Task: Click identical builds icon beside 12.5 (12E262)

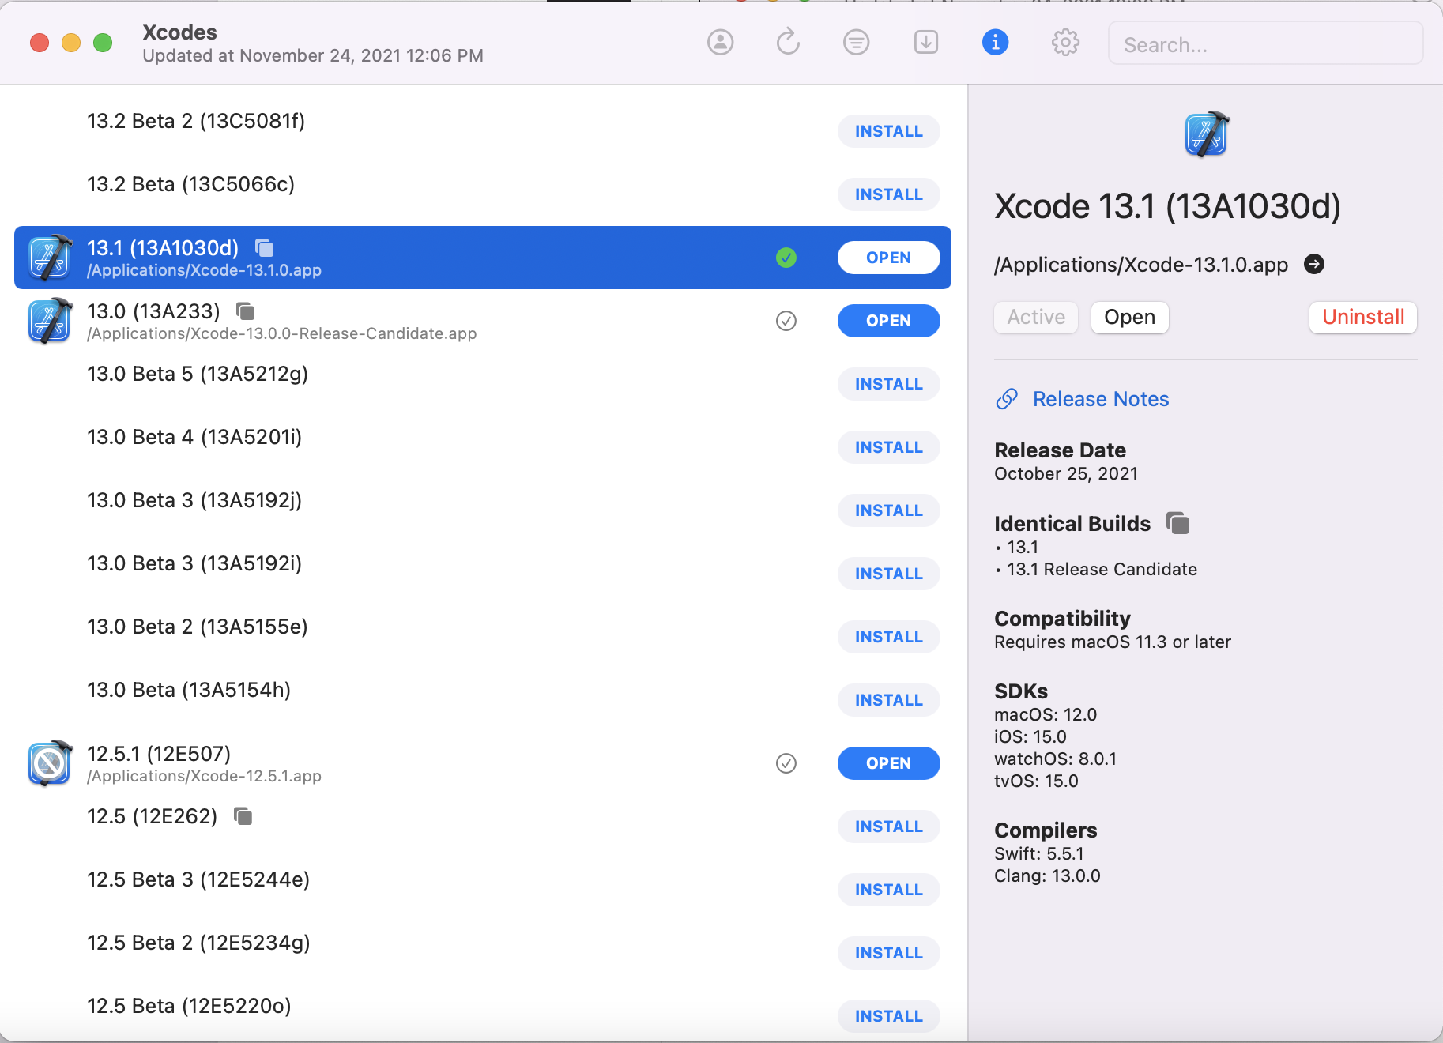Action: [243, 816]
